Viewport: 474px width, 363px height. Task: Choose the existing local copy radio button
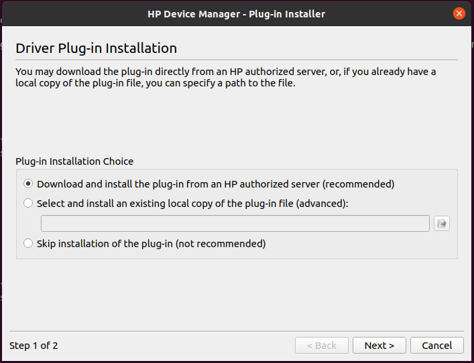point(28,203)
